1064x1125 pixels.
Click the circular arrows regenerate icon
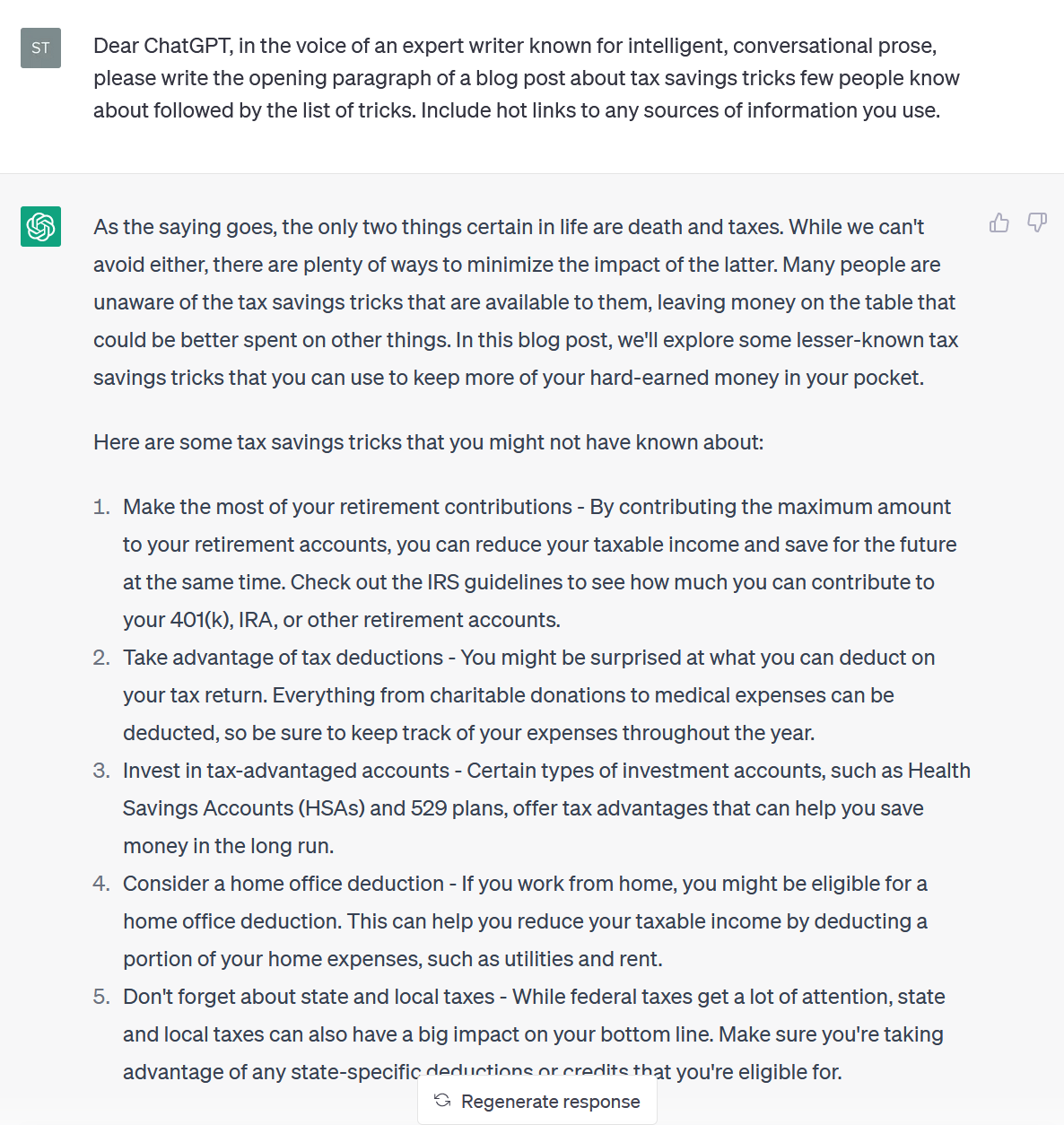(x=442, y=1101)
